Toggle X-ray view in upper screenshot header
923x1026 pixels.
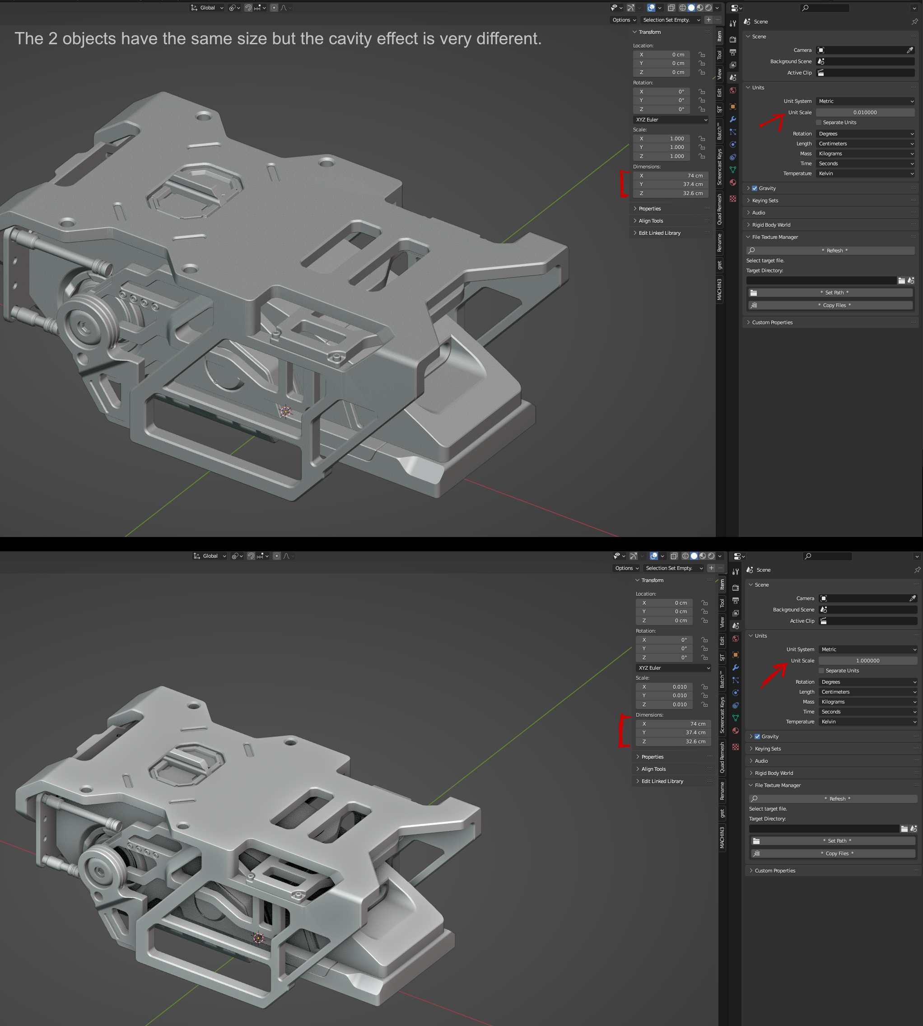(671, 8)
